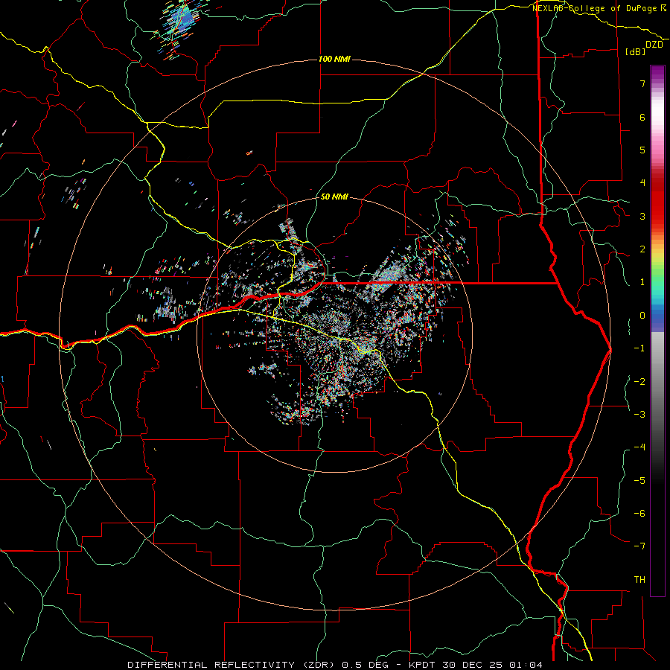Image resolution: width=670 pixels, height=670 pixels.
Task: Click the "NEXLAB-College of DuPage" watermark text
Action: [x=595, y=8]
